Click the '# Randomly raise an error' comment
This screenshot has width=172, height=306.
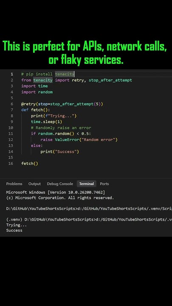coord(61,128)
